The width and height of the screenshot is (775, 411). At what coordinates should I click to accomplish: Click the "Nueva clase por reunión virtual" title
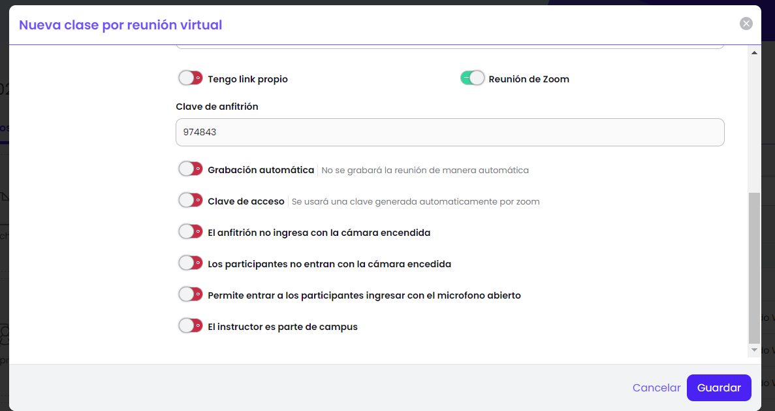[121, 25]
